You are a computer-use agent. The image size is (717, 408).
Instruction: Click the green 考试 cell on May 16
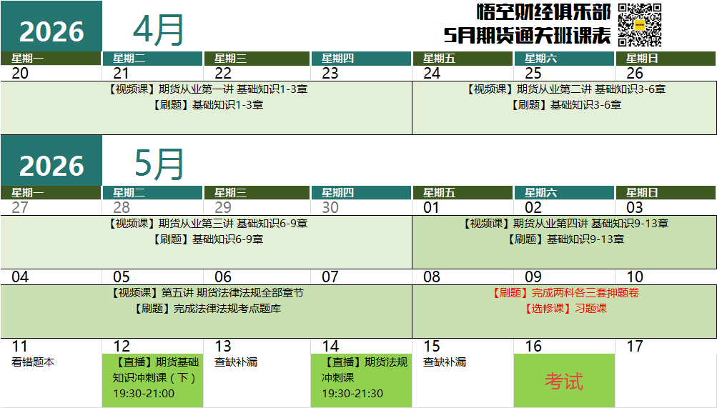[564, 381]
